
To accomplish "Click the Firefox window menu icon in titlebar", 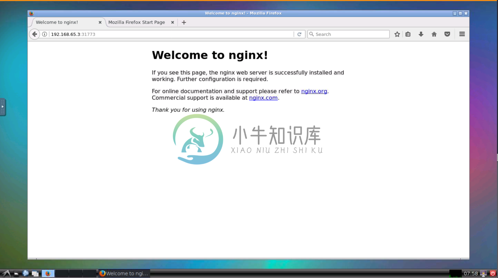I will 31,13.
